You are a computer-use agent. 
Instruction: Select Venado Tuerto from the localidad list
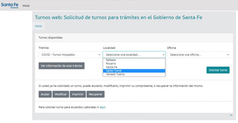(134, 74)
